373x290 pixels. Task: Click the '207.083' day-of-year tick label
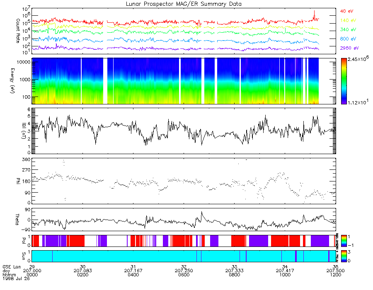point(82,271)
